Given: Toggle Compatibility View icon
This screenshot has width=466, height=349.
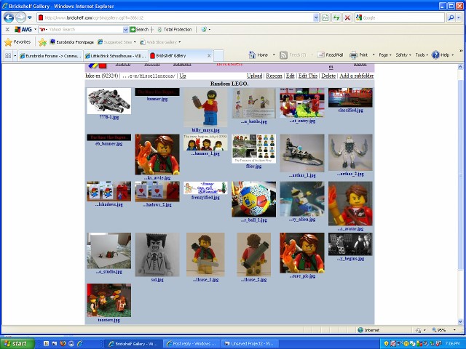Looking at the screenshot, I should coord(325,17).
